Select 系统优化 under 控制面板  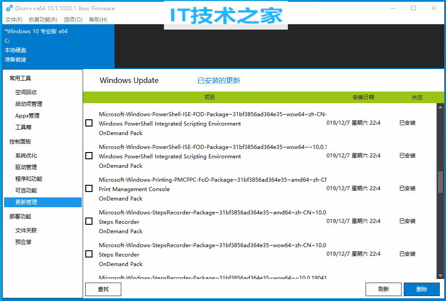click(x=26, y=155)
